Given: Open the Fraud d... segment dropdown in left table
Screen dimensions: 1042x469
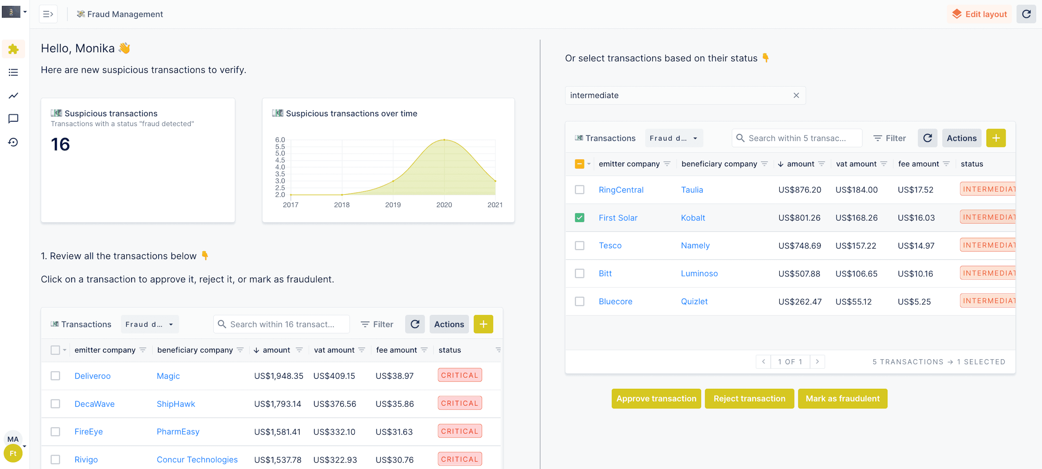Looking at the screenshot, I should point(149,324).
